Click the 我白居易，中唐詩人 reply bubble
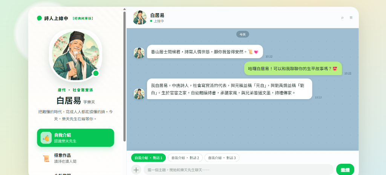The width and height of the screenshot is (386, 175). tap(230, 89)
